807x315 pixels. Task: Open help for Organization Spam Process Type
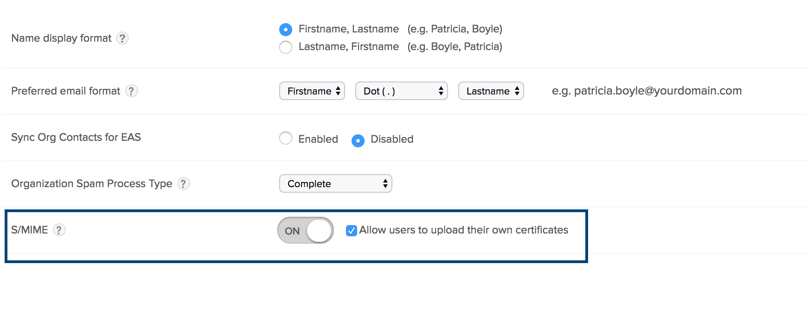[x=183, y=183]
